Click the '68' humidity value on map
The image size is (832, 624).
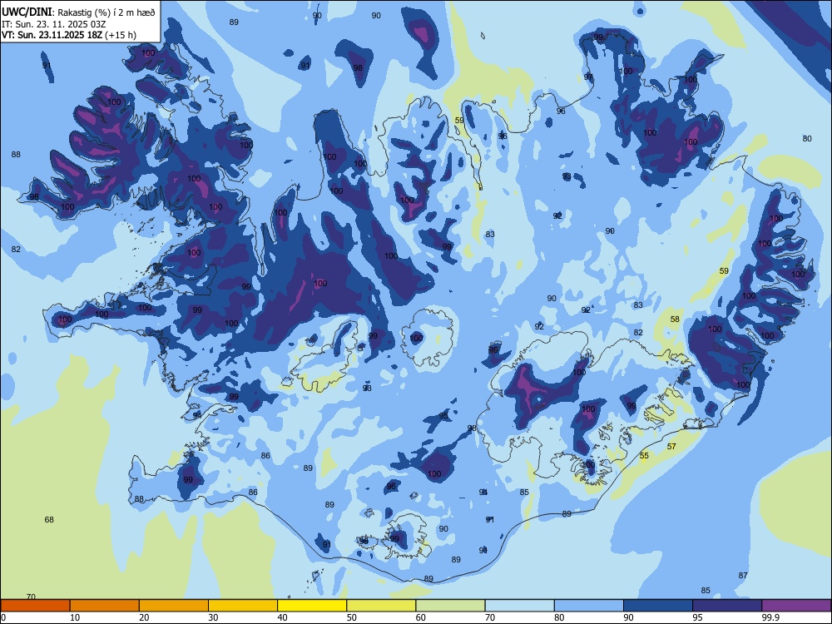point(49,519)
